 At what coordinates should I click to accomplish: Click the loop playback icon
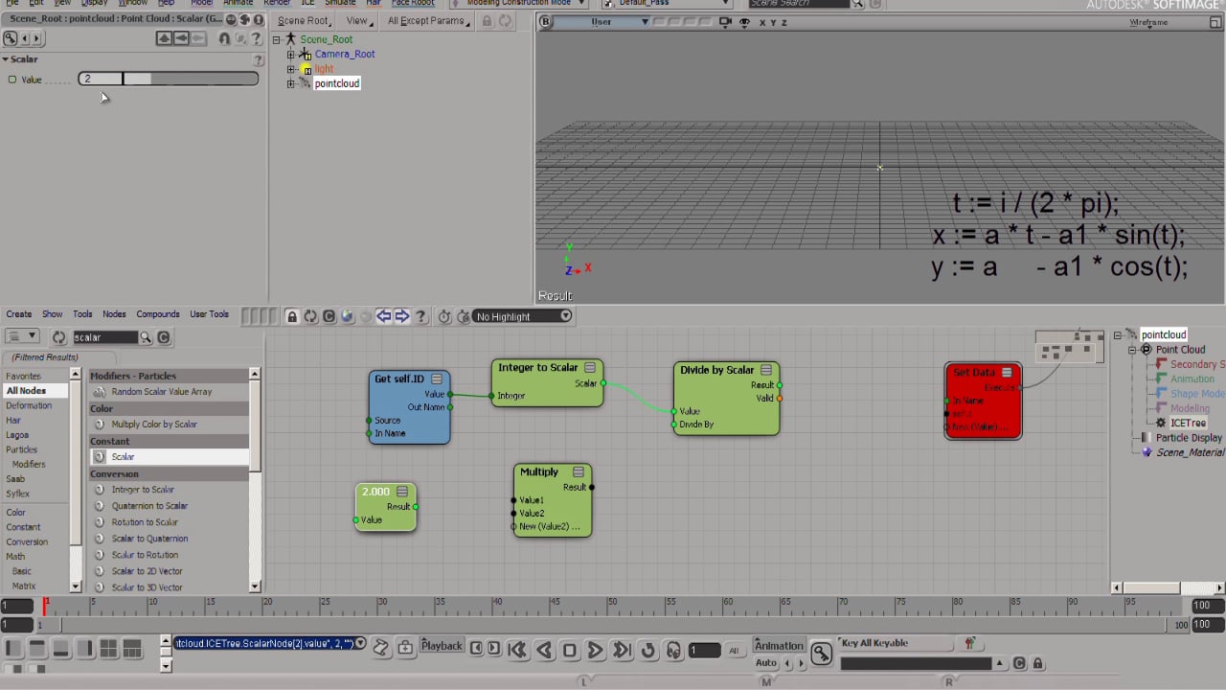(647, 650)
